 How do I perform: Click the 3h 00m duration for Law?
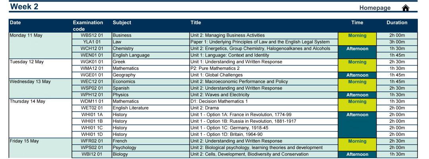(x=397, y=42)
